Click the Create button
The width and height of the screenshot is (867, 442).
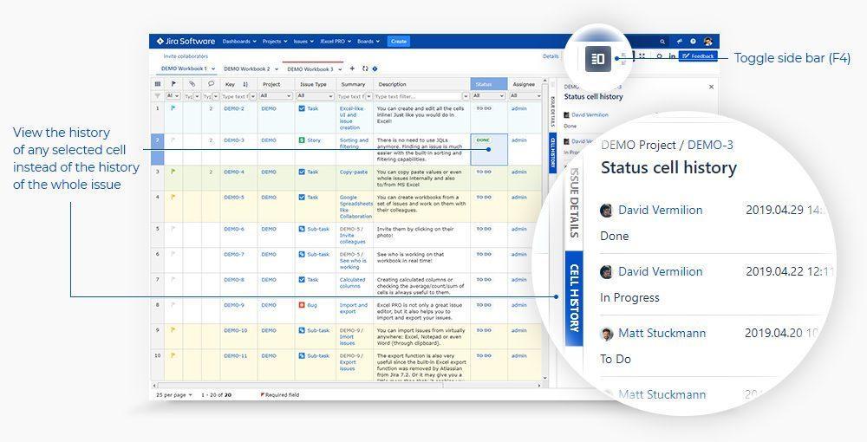pyautogui.click(x=399, y=42)
